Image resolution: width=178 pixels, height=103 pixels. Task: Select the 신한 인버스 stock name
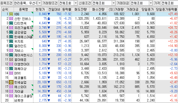pos(23,19)
